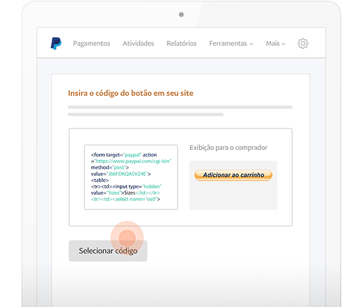Click the paypal.com/cgi-bin URL in the code

pos(133,161)
